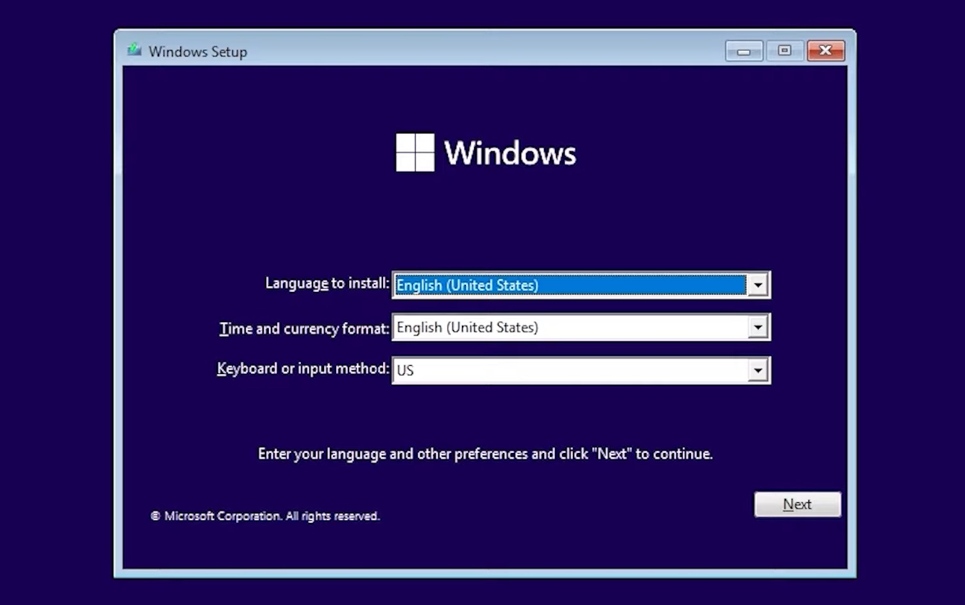965x605 pixels.
Task: Click the Microsoft Corporation copyright text
Action: tap(265, 516)
